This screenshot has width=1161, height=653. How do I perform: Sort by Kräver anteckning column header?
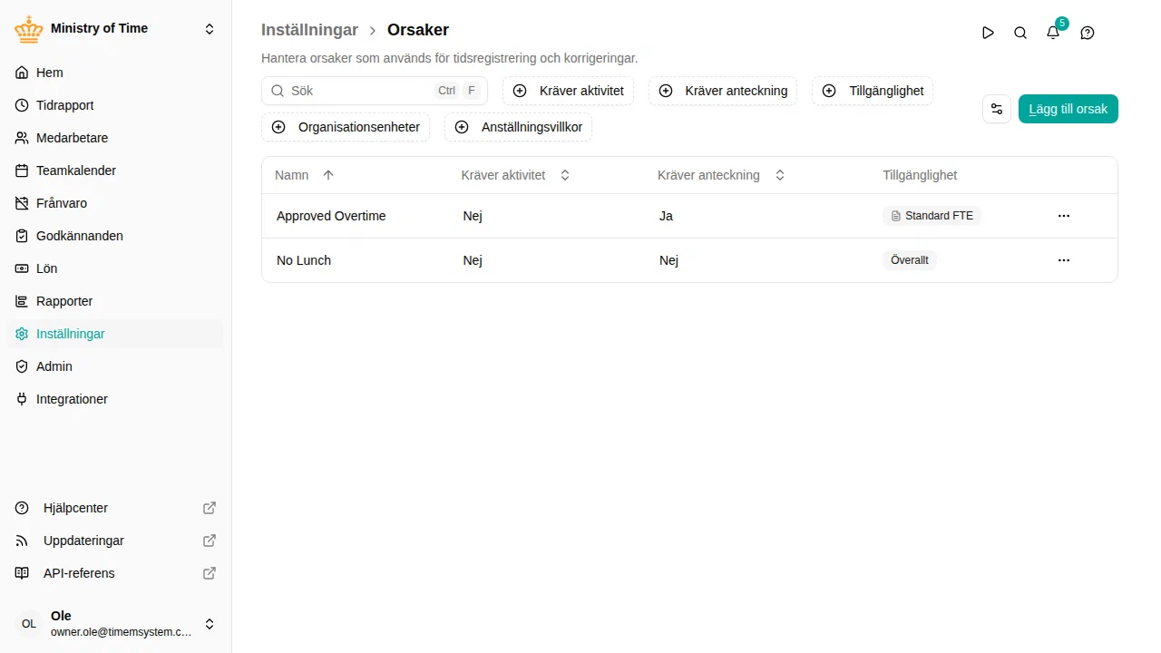point(721,175)
